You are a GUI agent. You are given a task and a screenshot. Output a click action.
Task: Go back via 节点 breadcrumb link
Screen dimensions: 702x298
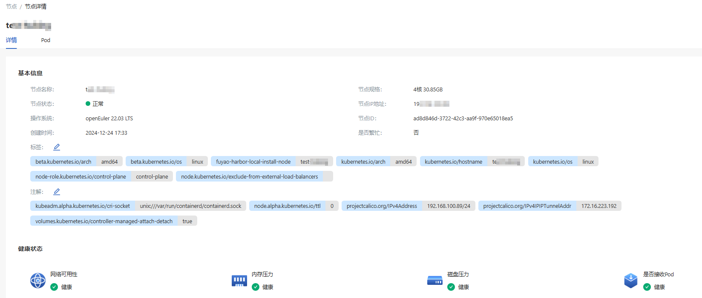click(12, 7)
